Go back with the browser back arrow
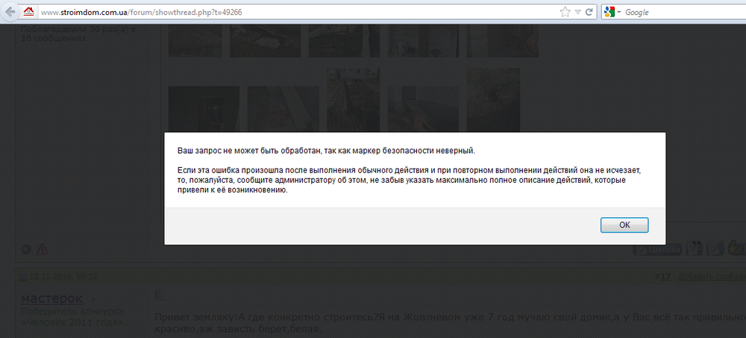Image resolution: width=746 pixels, height=338 pixels. click(x=10, y=12)
